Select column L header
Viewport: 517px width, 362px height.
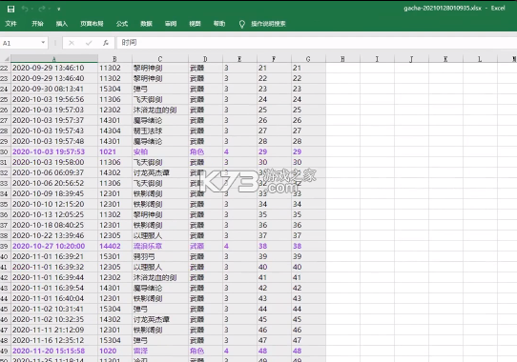pos(480,59)
